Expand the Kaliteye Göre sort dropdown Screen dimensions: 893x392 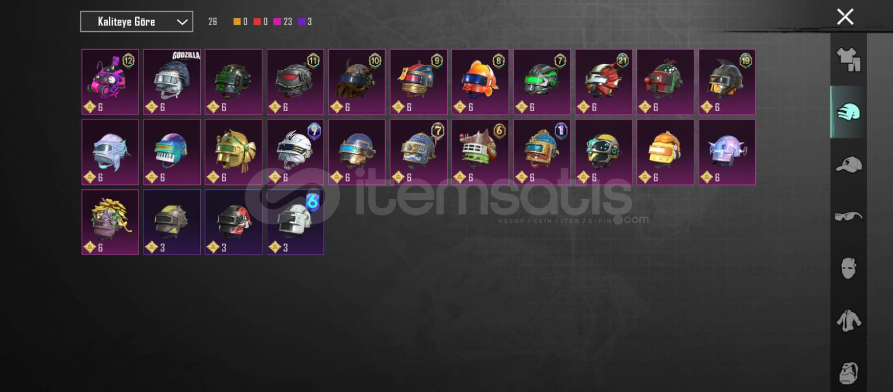pyautogui.click(x=137, y=22)
